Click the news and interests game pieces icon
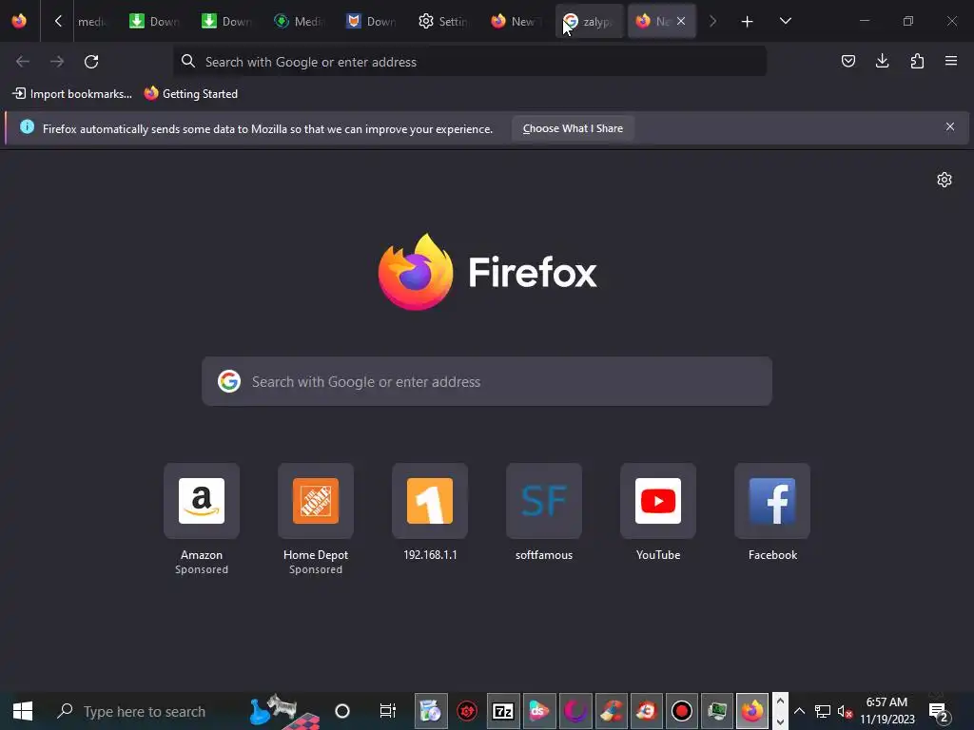Image resolution: width=974 pixels, height=730 pixels. 283,711
